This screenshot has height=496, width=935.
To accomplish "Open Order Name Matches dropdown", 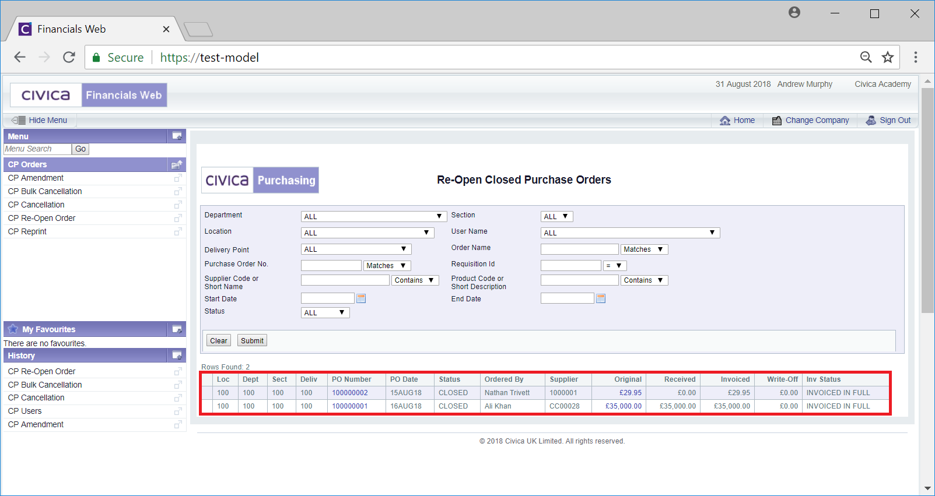I will tap(644, 249).
